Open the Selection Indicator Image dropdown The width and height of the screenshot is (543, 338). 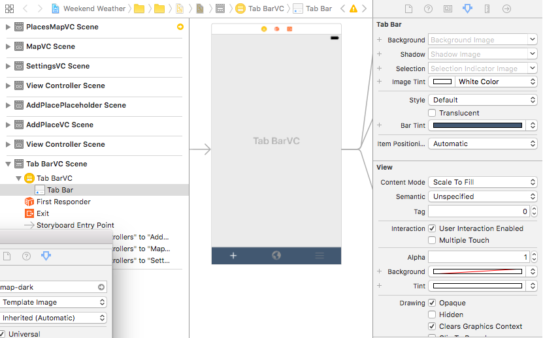click(533, 68)
